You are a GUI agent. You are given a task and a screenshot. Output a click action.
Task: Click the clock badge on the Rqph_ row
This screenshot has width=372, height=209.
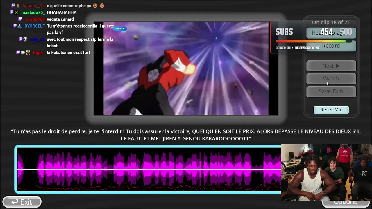click(23, 53)
